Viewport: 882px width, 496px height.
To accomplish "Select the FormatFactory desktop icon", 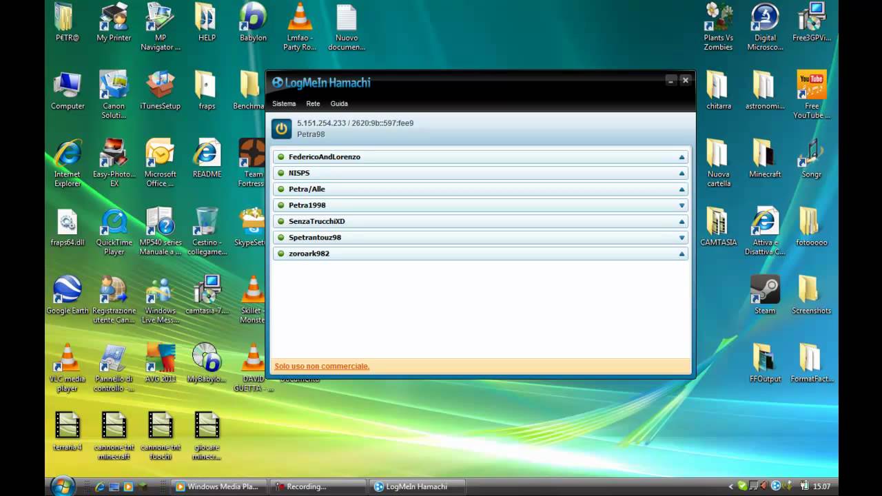I will coord(812,363).
